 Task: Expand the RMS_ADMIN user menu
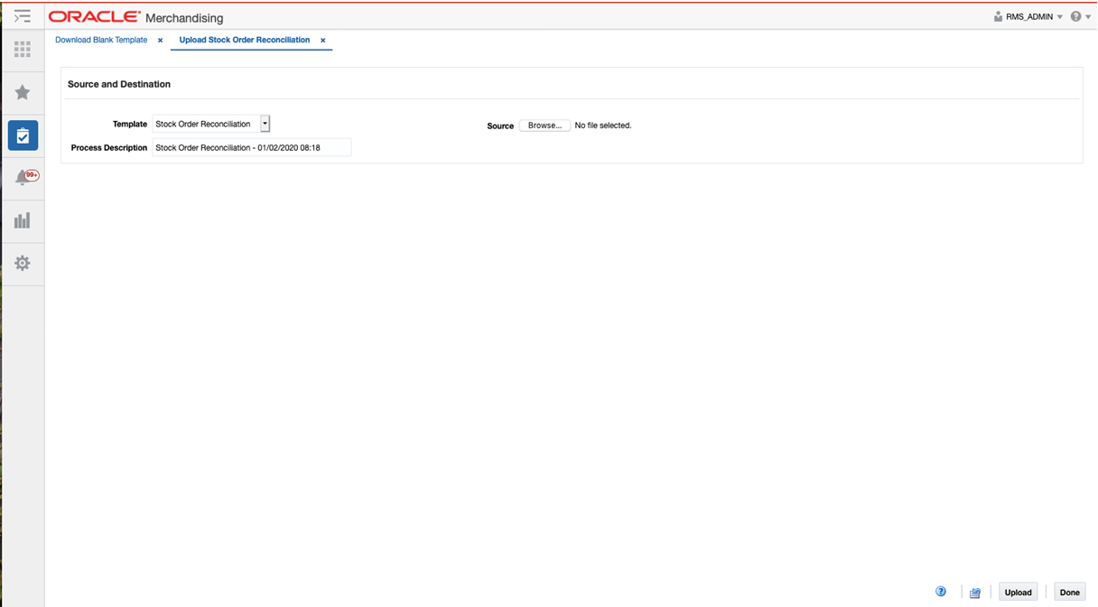(1028, 15)
